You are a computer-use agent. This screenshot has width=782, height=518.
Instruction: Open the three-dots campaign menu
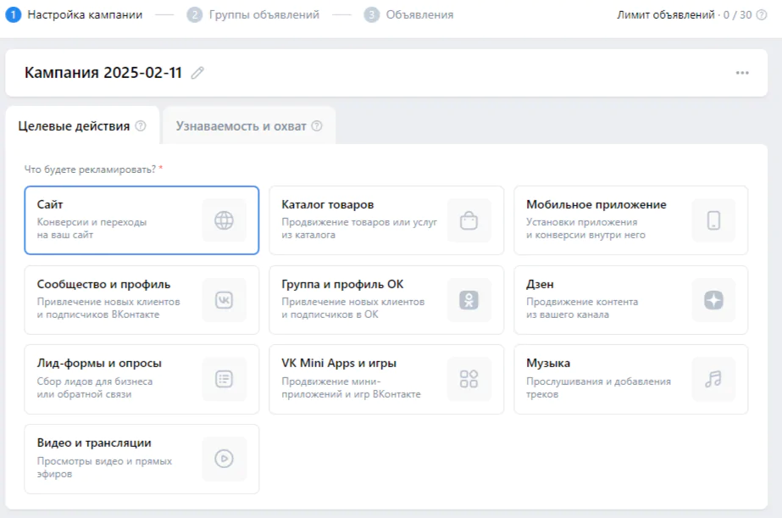(742, 73)
